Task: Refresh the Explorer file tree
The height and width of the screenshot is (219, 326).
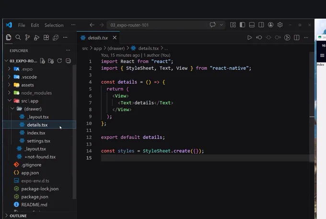Action: point(59,61)
